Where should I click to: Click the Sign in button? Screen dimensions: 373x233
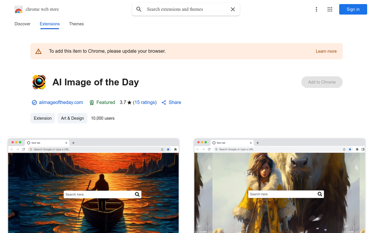click(x=353, y=9)
